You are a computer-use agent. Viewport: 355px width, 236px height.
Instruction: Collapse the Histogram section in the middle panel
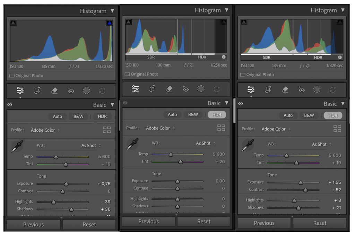click(x=227, y=10)
